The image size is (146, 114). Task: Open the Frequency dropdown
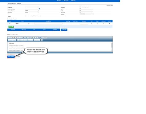32,12
